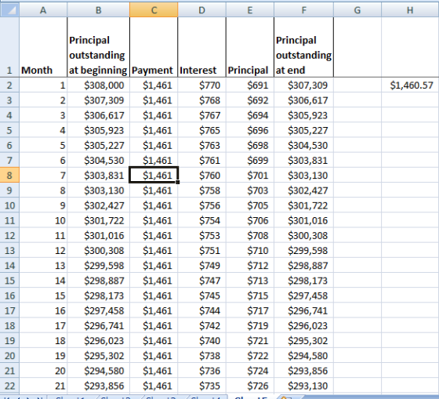Select interest cell showing $770
This screenshot has height=399, width=439.
pyautogui.click(x=202, y=85)
